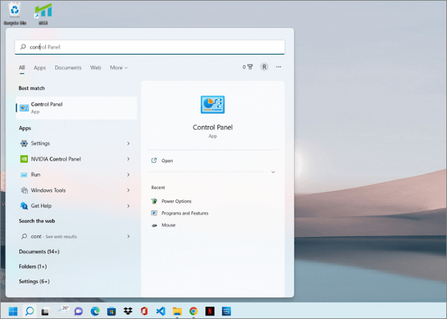Select Control Panel best match result
The width and height of the screenshot is (447, 319).
pyautogui.click(x=76, y=108)
